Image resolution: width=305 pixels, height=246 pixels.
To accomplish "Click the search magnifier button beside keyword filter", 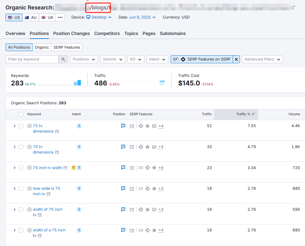I will (x=63, y=59).
